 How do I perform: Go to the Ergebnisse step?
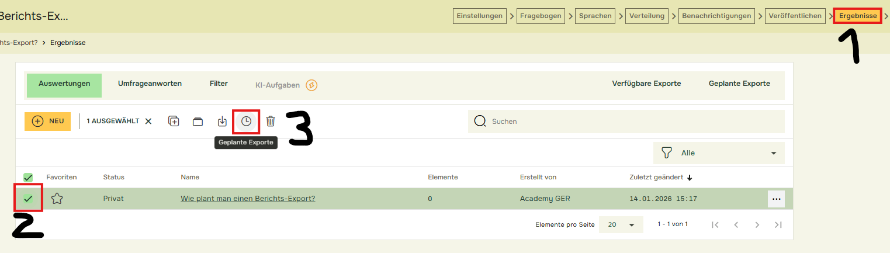tap(858, 16)
